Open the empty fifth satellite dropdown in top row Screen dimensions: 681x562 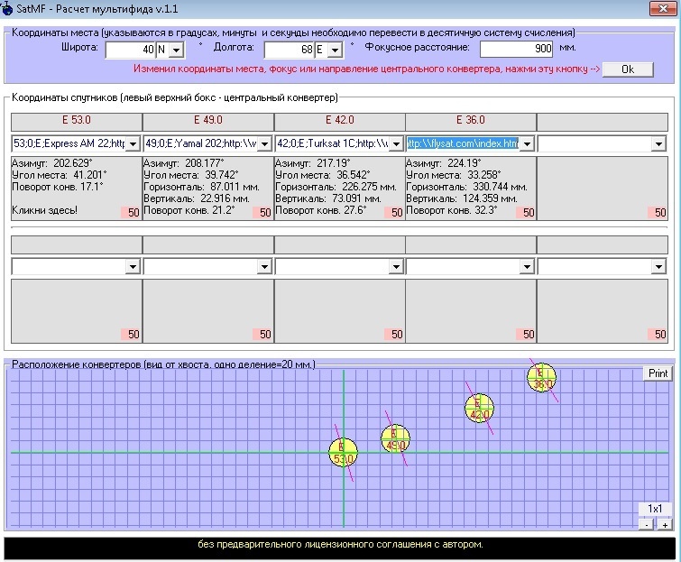659,143
